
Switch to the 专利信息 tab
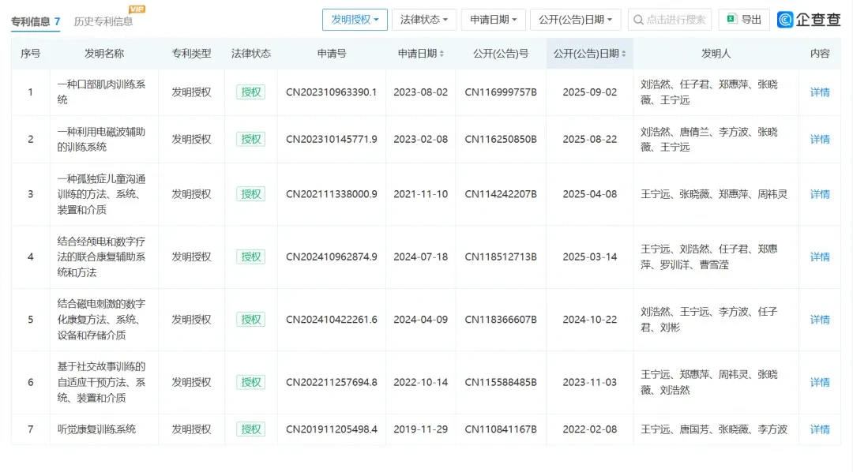pos(36,22)
